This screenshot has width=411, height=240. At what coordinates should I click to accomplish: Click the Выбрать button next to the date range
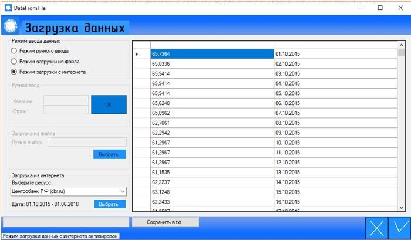109,204
